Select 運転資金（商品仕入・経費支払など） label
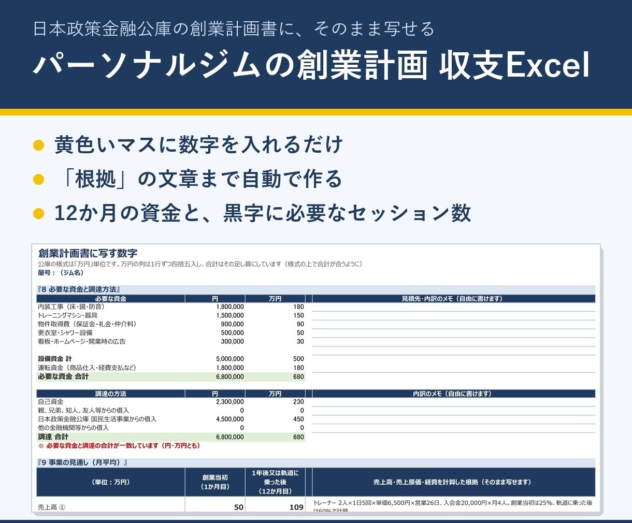The image size is (632, 523). (x=87, y=368)
